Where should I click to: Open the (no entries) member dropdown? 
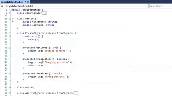[160, 6]
